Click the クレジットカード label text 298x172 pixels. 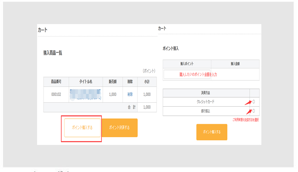pyautogui.click(x=206, y=102)
